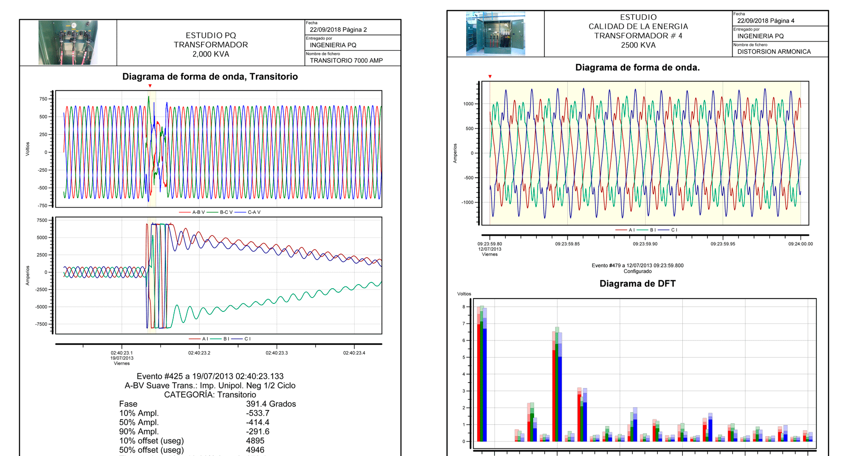Click the B-C V legend entry
Screen dimensions: 848x456
220,212
